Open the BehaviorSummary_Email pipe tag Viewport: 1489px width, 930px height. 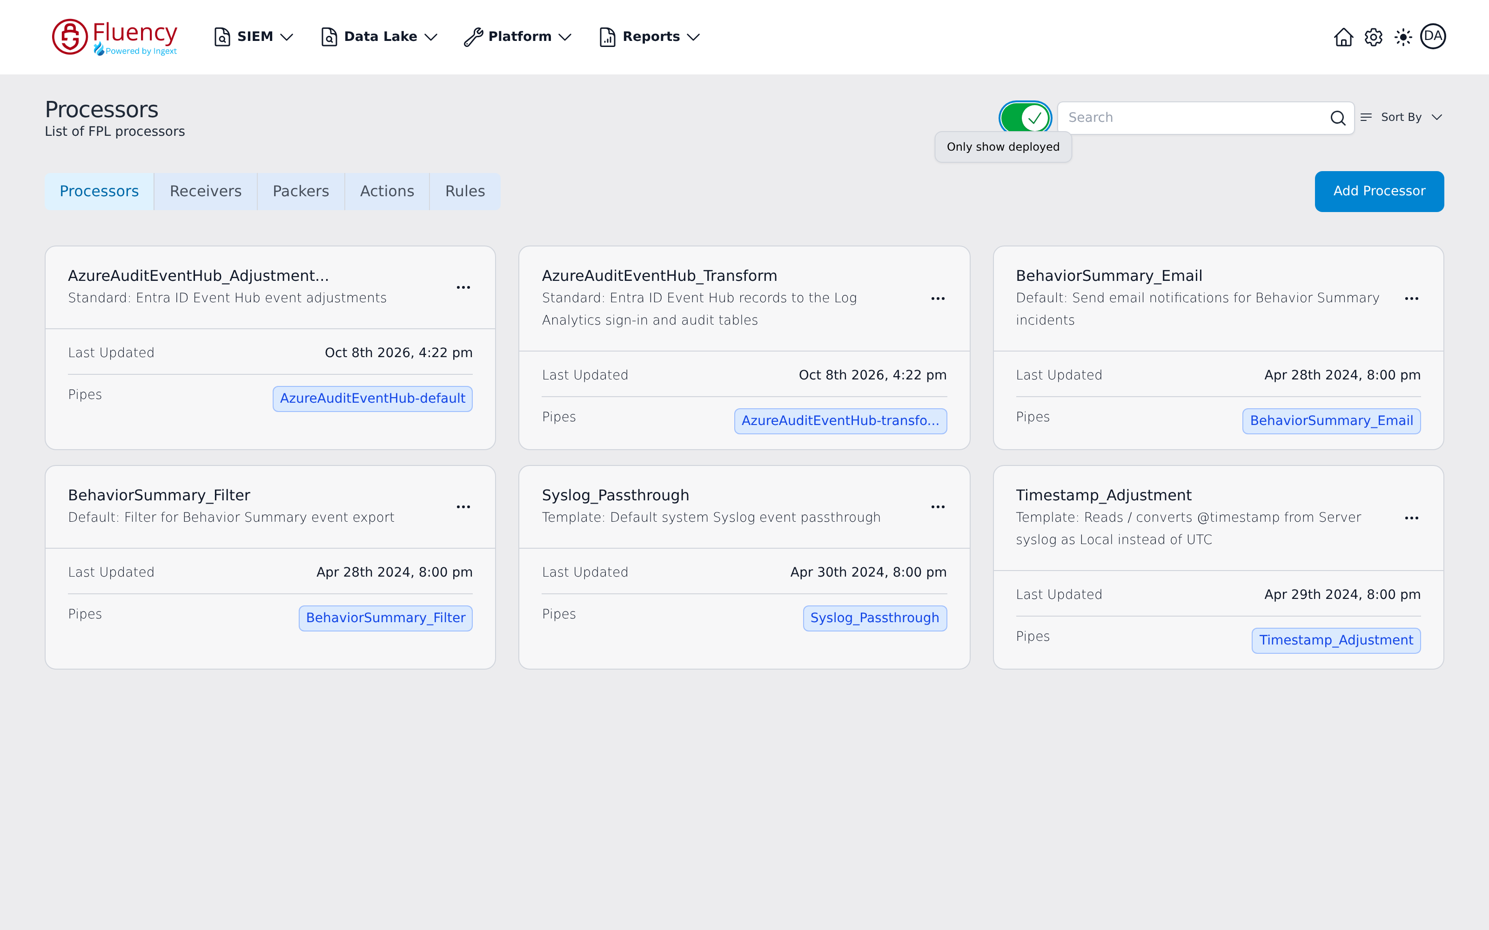pos(1331,421)
